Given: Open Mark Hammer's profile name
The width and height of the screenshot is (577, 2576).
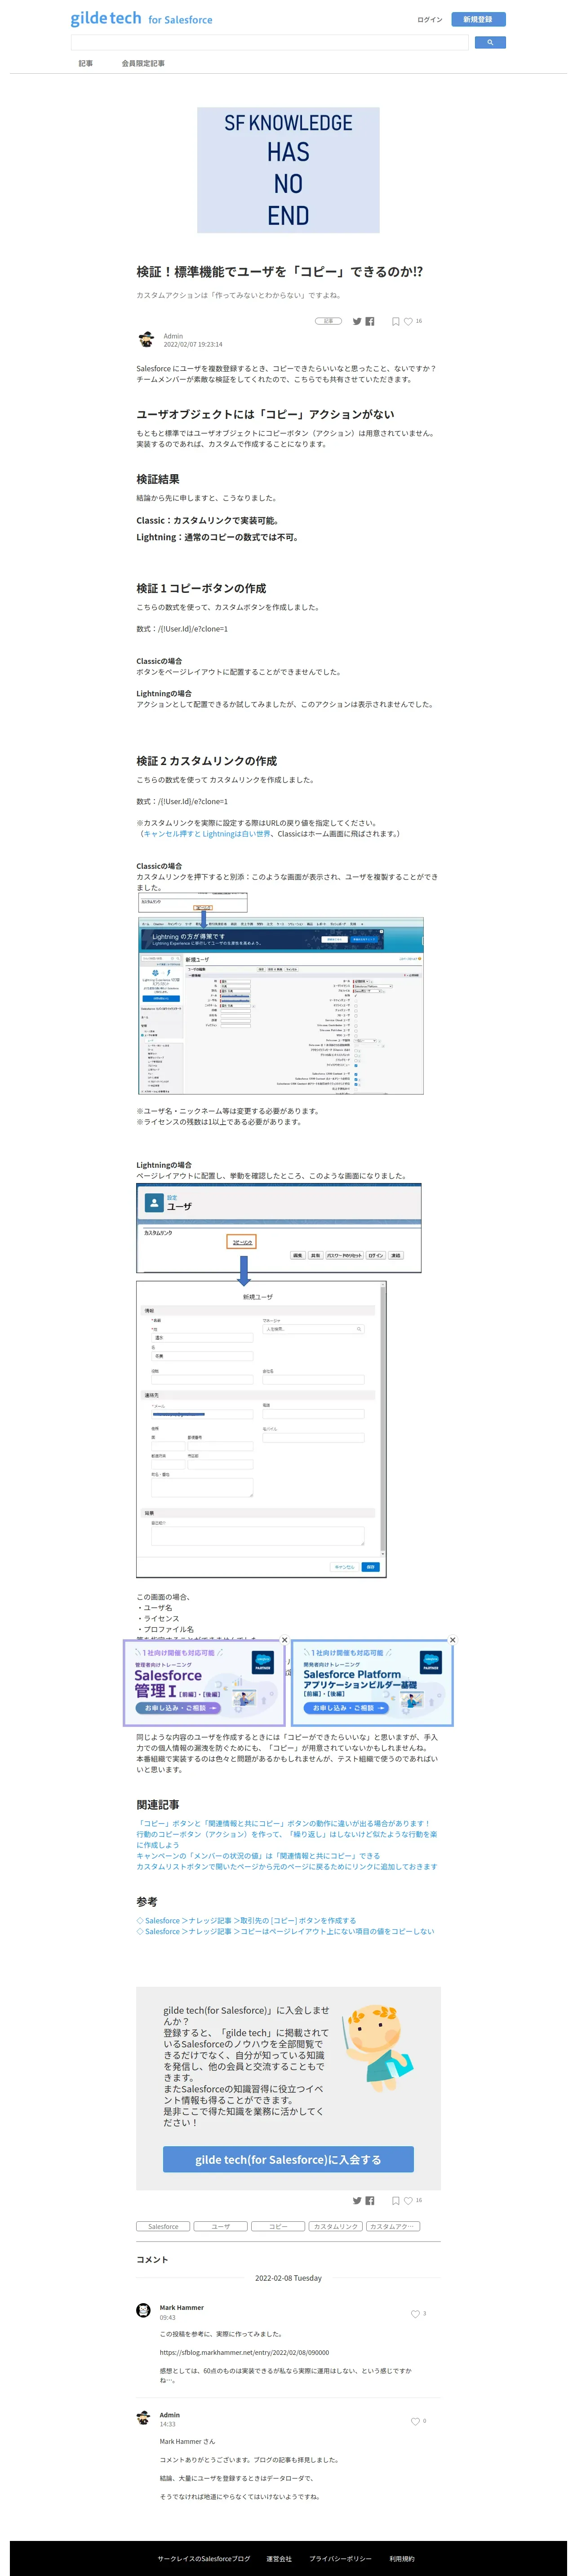Looking at the screenshot, I should point(182,2307).
